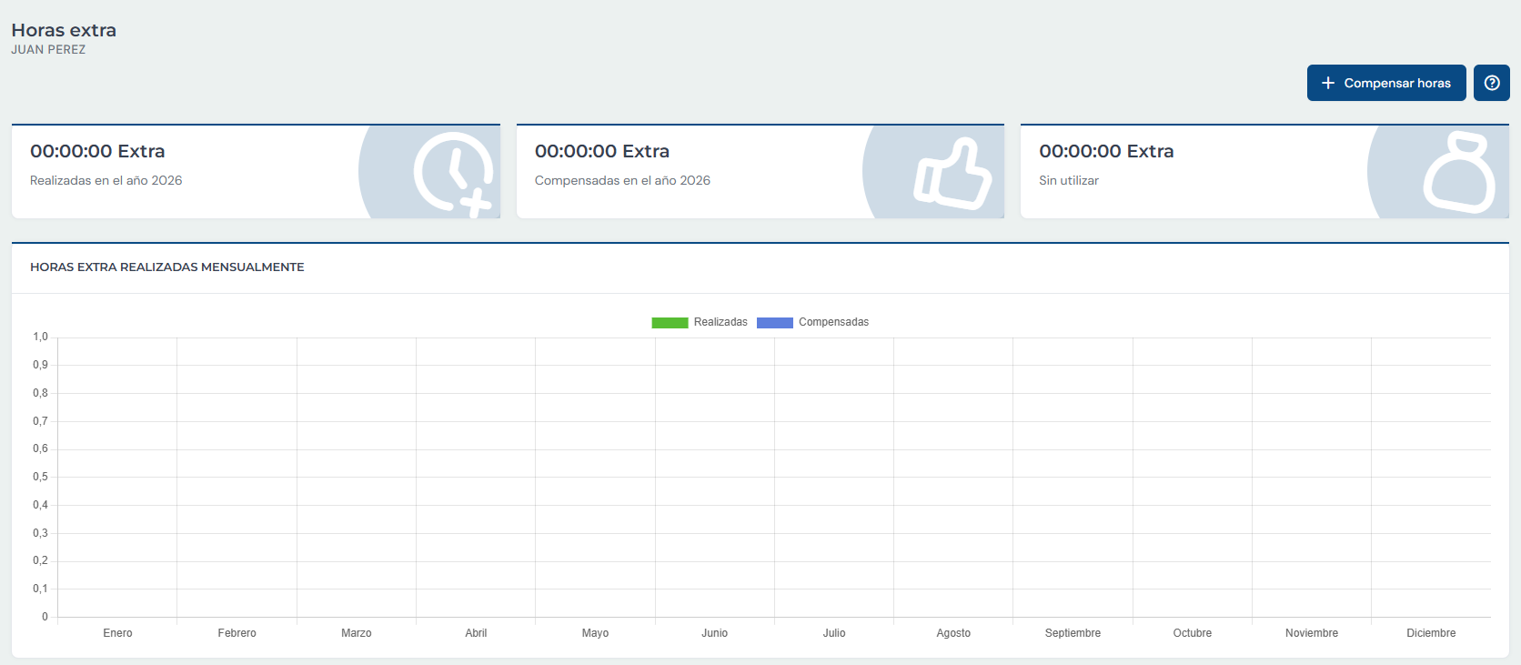1521x665 pixels.
Task: Click the 'Horas extra' page title
Action: (x=64, y=30)
